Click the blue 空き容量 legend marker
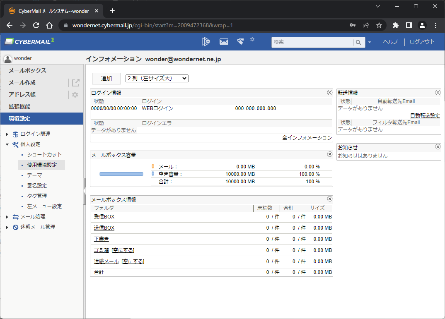 click(x=153, y=174)
